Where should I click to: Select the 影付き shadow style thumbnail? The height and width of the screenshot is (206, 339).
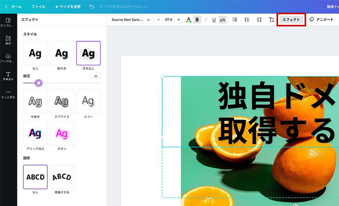[x=62, y=53]
